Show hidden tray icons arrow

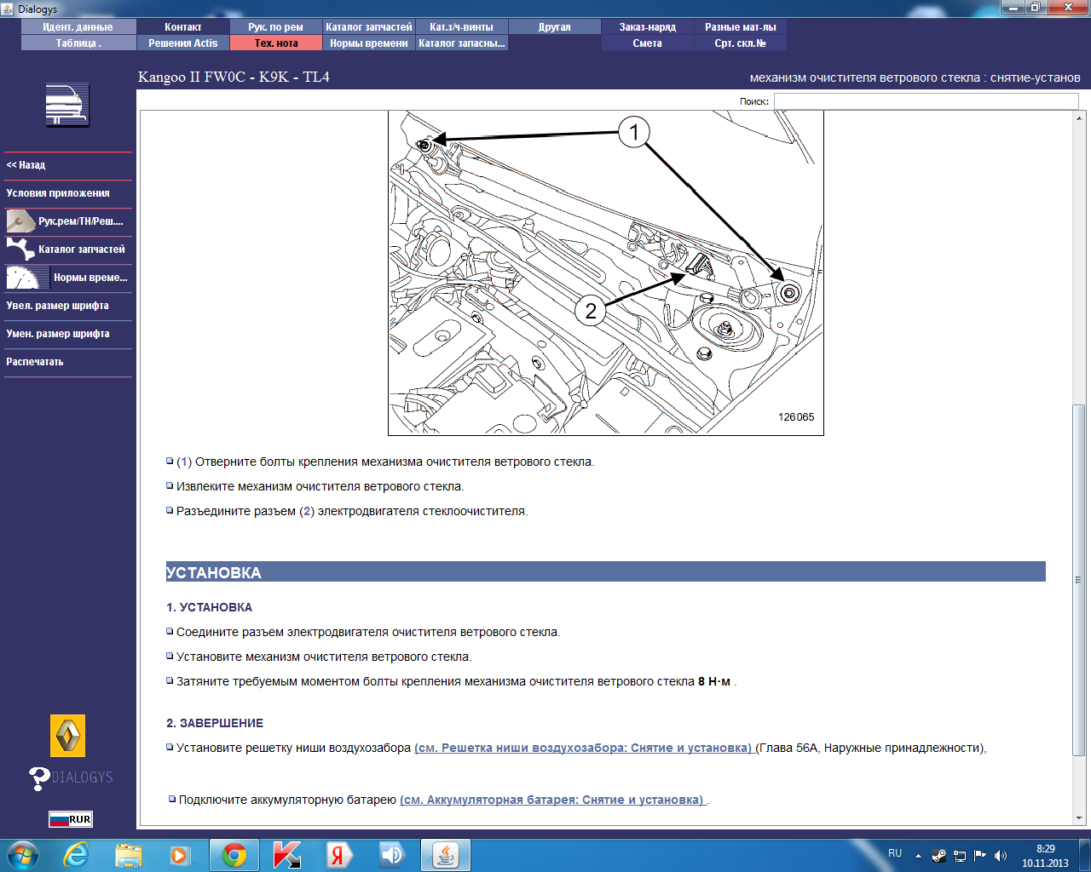918,856
